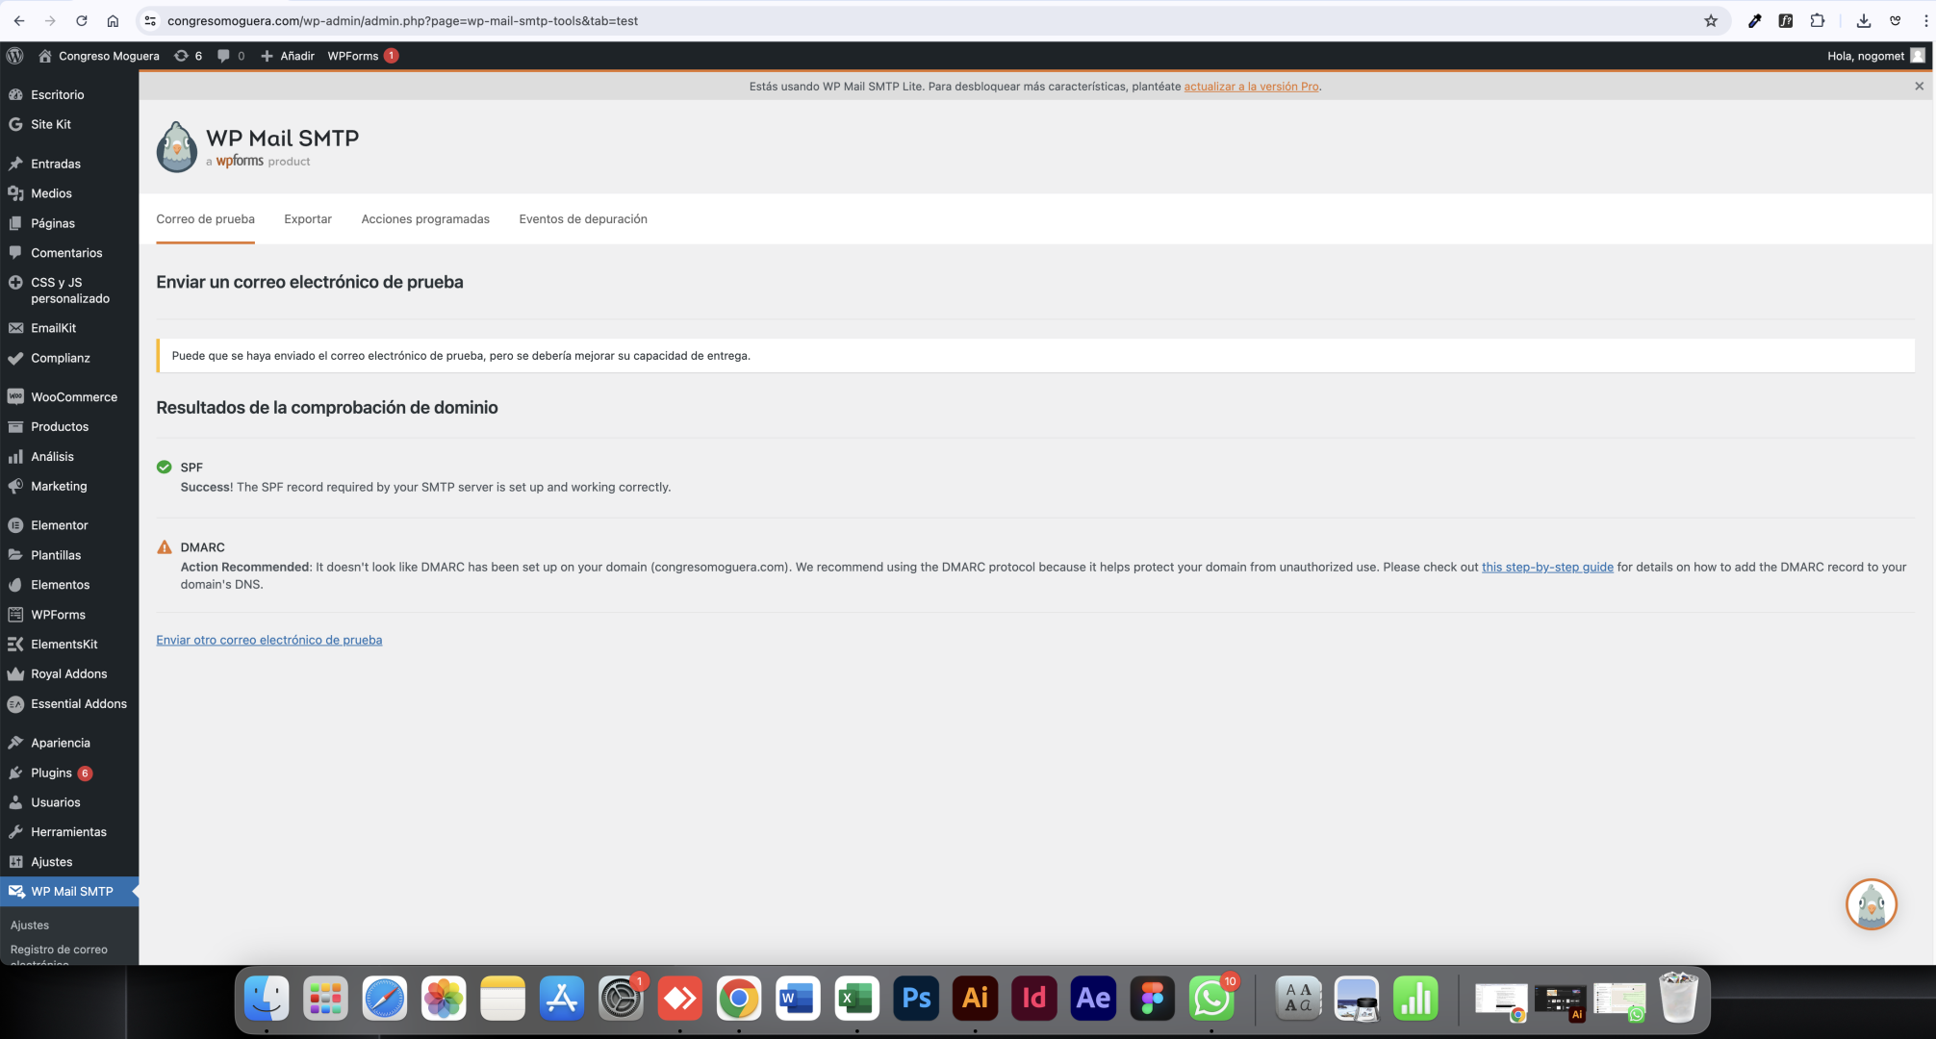
Task: Open Figma from the dock
Action: [x=1152, y=999]
